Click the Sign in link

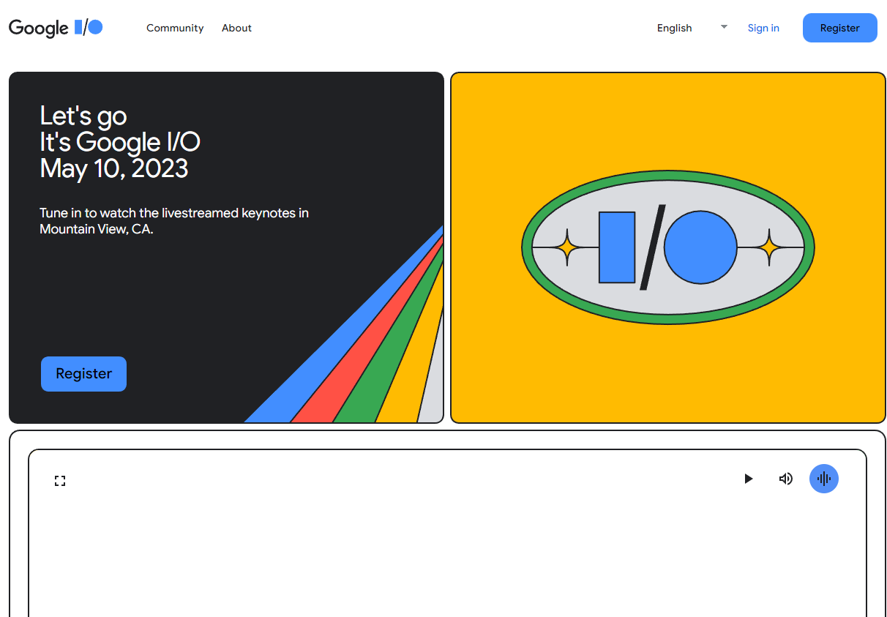pos(763,28)
